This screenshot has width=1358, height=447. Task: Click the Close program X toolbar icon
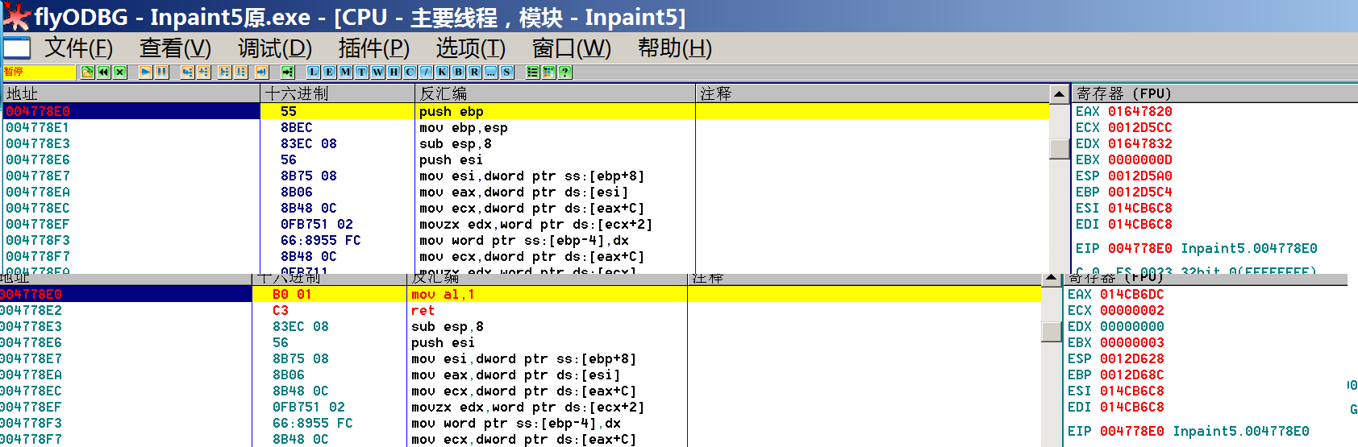pos(119,72)
